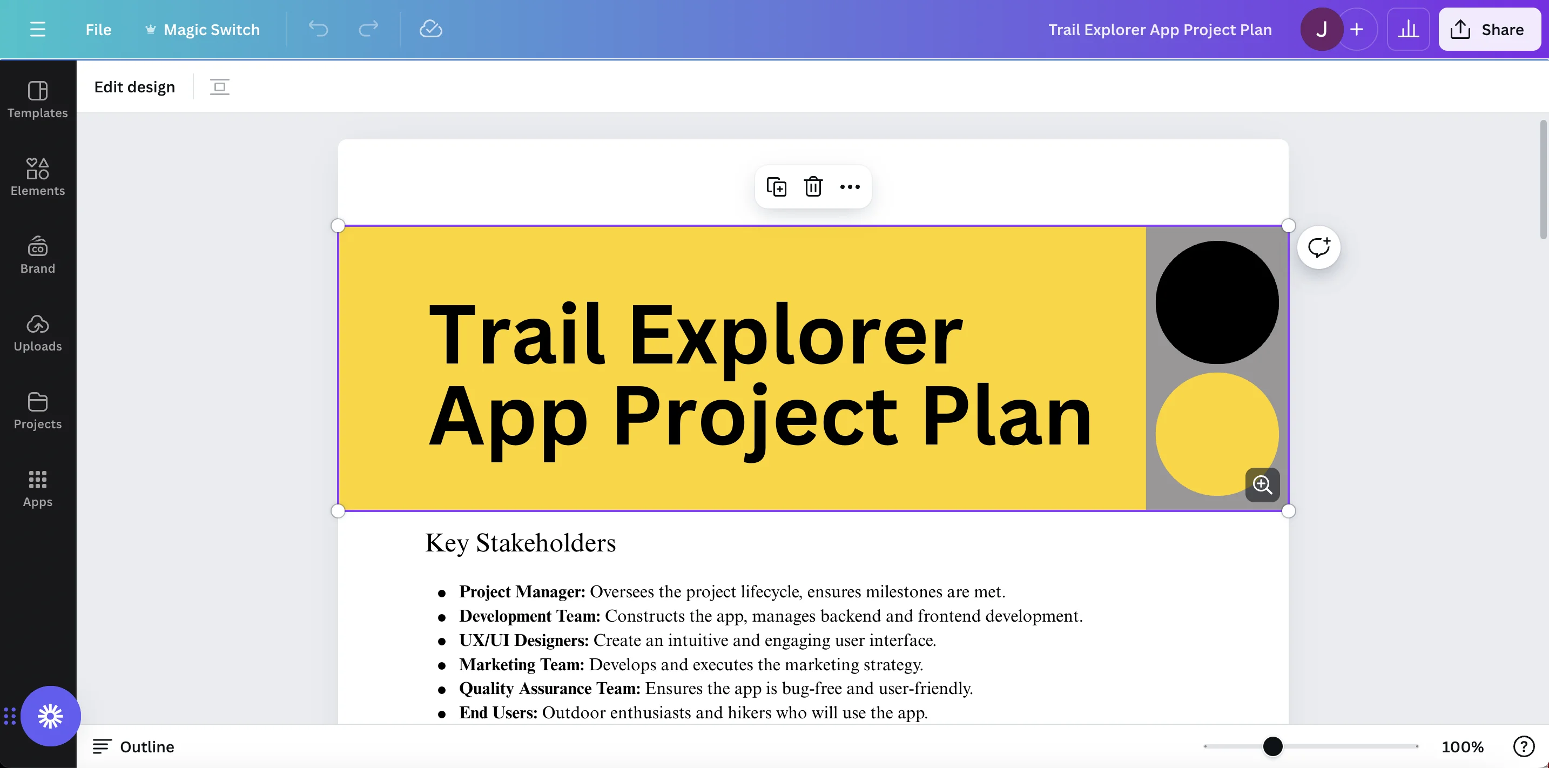
Task: Click Edit design button
Action: (134, 86)
